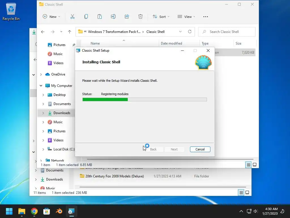
Task: Click the Share icon in toolbar
Action: [127, 17]
